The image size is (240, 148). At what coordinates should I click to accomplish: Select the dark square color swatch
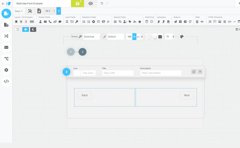[x=160, y=37]
